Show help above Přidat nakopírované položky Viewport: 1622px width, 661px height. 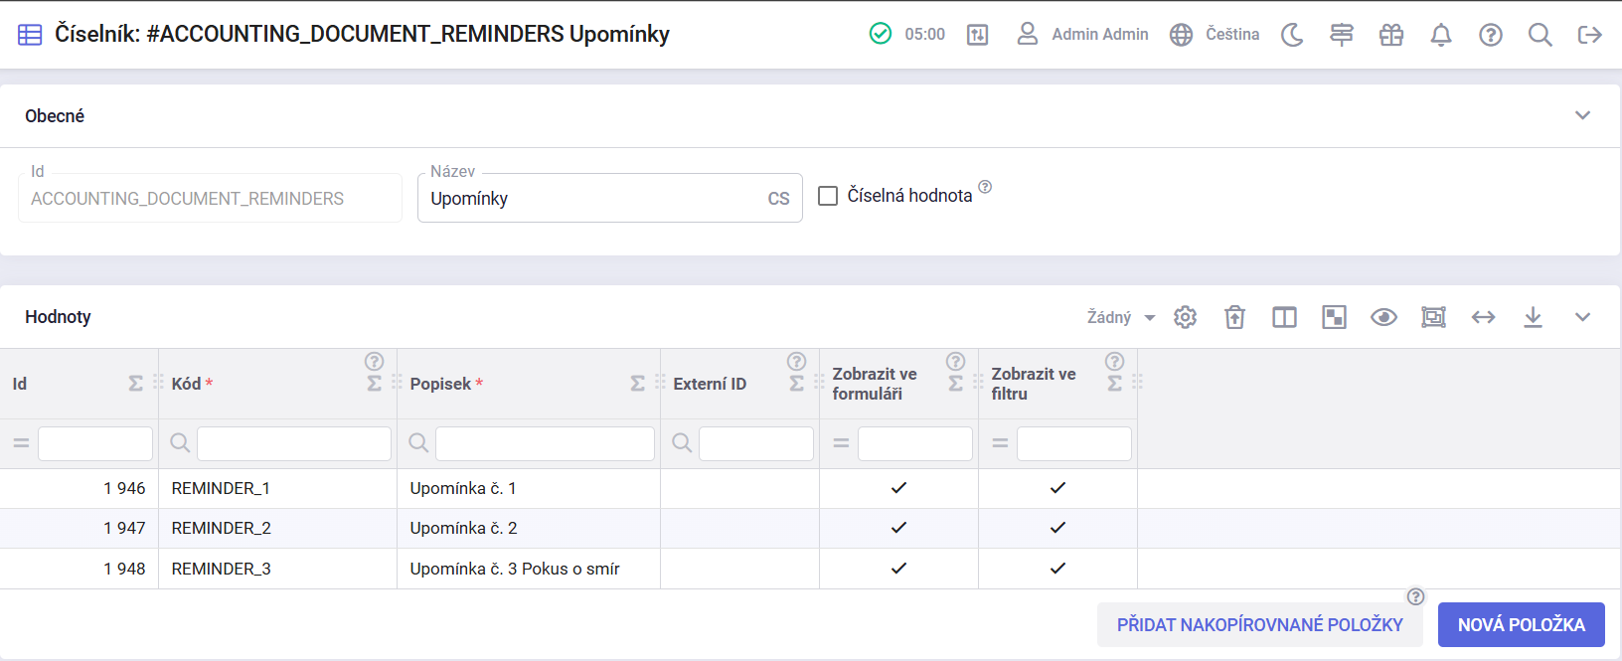click(x=1416, y=596)
